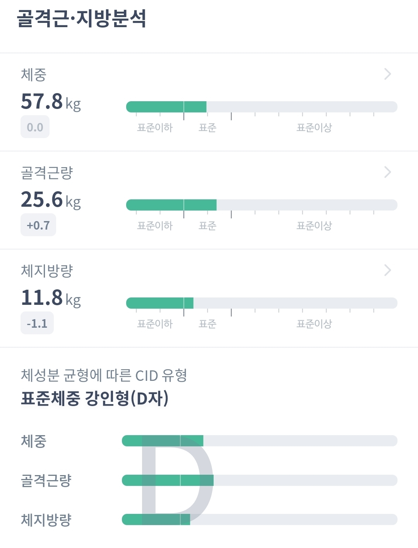Tap the 57.8 kg weight value
The height and width of the screenshot is (548, 418).
coord(50,102)
